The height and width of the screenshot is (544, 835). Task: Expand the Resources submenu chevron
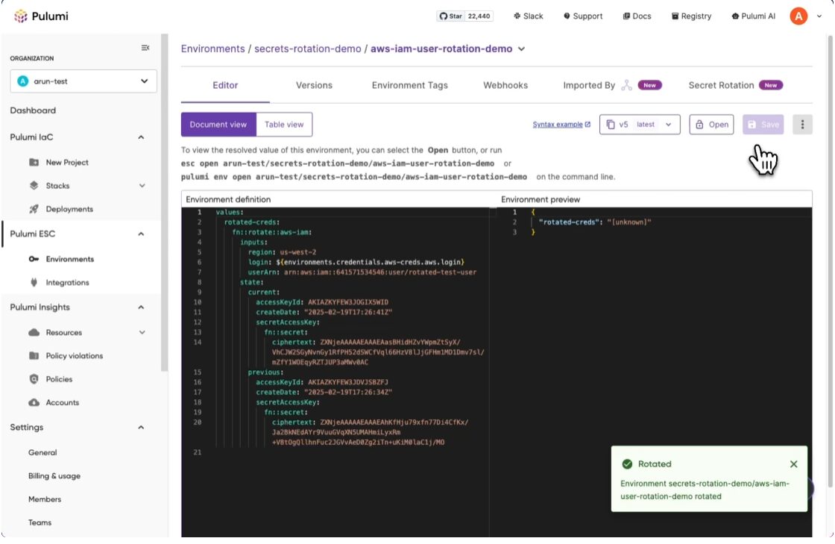pos(142,333)
